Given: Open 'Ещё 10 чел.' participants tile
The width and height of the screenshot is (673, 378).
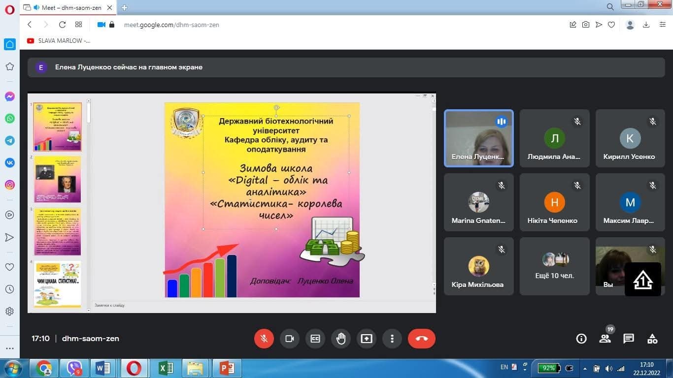Looking at the screenshot, I should coord(554,266).
